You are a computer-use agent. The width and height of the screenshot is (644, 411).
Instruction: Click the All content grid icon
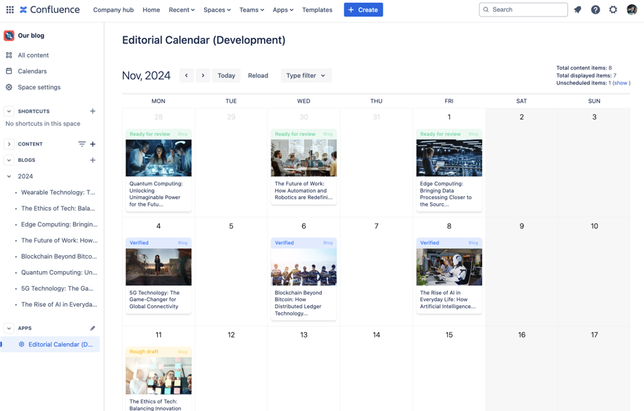point(9,55)
